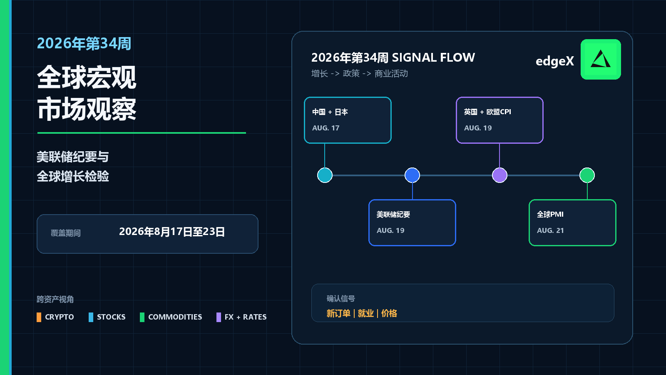666x375 pixels.
Task: Open the 全球PMI AUG. 21 card
Action: (572, 222)
